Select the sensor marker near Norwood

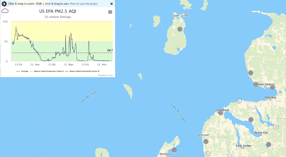click(x=206, y=141)
